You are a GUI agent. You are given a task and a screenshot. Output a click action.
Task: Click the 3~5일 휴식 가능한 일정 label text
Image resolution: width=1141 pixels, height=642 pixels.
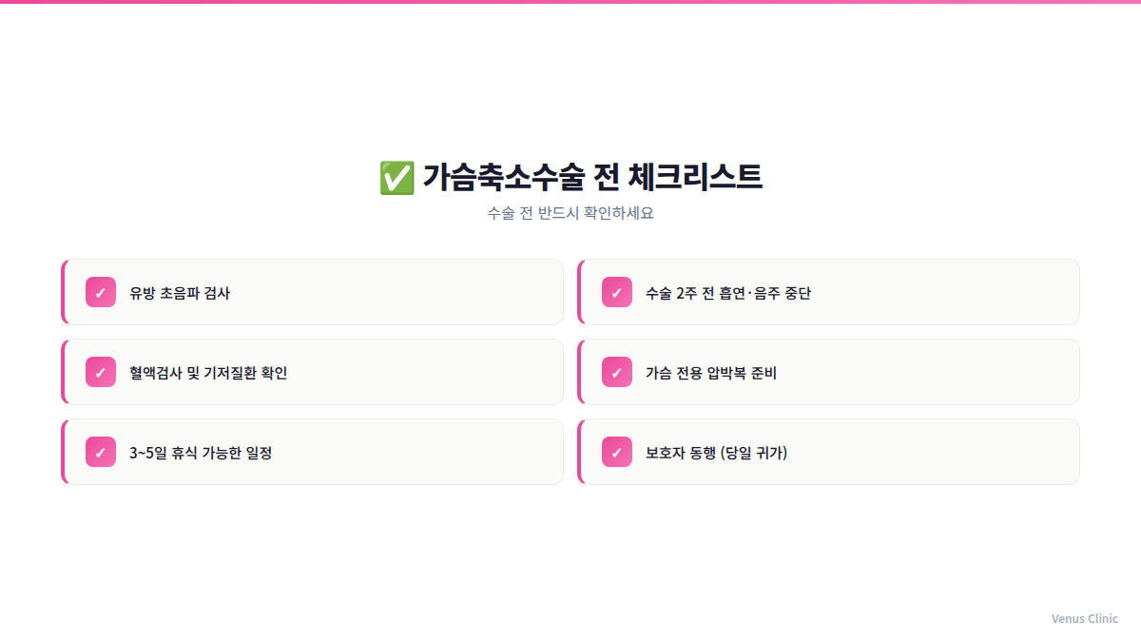[201, 453]
